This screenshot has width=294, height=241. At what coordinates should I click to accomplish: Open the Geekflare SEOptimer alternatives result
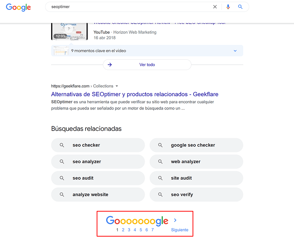point(135,94)
